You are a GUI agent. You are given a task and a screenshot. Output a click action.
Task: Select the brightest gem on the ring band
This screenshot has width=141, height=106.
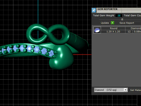click(x=29, y=49)
